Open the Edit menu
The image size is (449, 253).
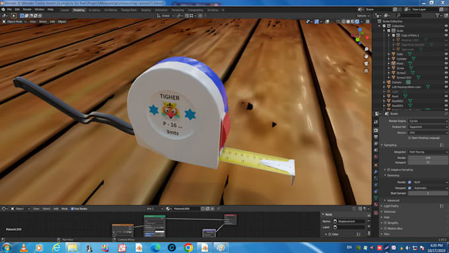coord(17,9)
